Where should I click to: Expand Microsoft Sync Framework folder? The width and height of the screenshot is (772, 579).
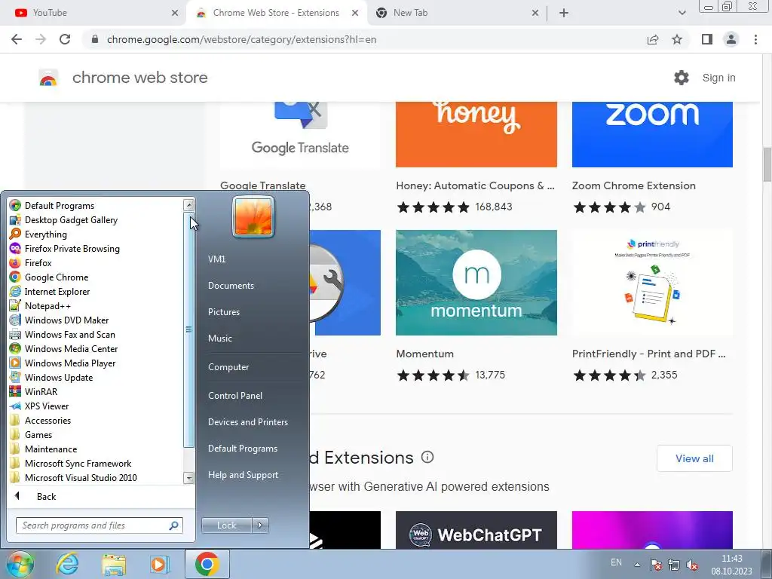click(71, 463)
